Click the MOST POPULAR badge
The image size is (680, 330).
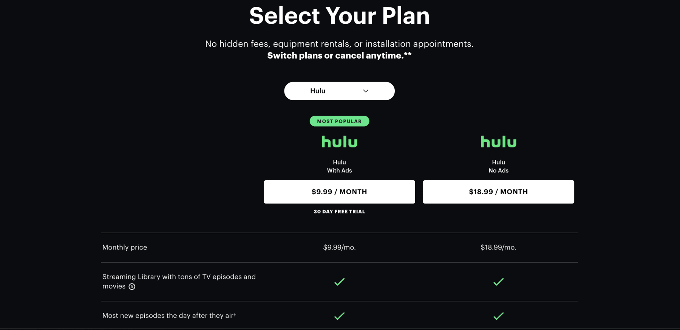point(339,121)
